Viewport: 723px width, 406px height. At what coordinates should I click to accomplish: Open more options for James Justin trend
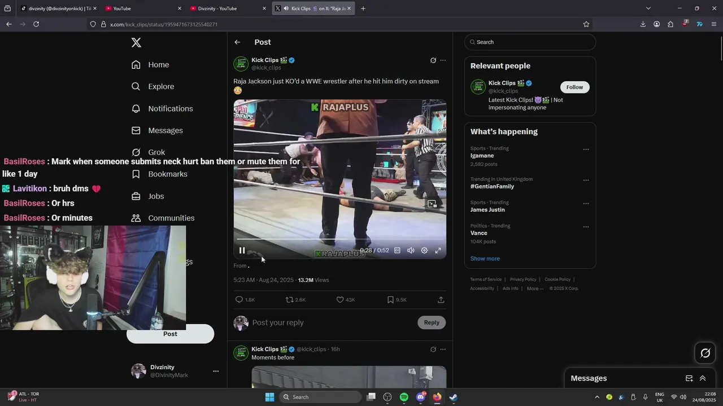coord(586,204)
